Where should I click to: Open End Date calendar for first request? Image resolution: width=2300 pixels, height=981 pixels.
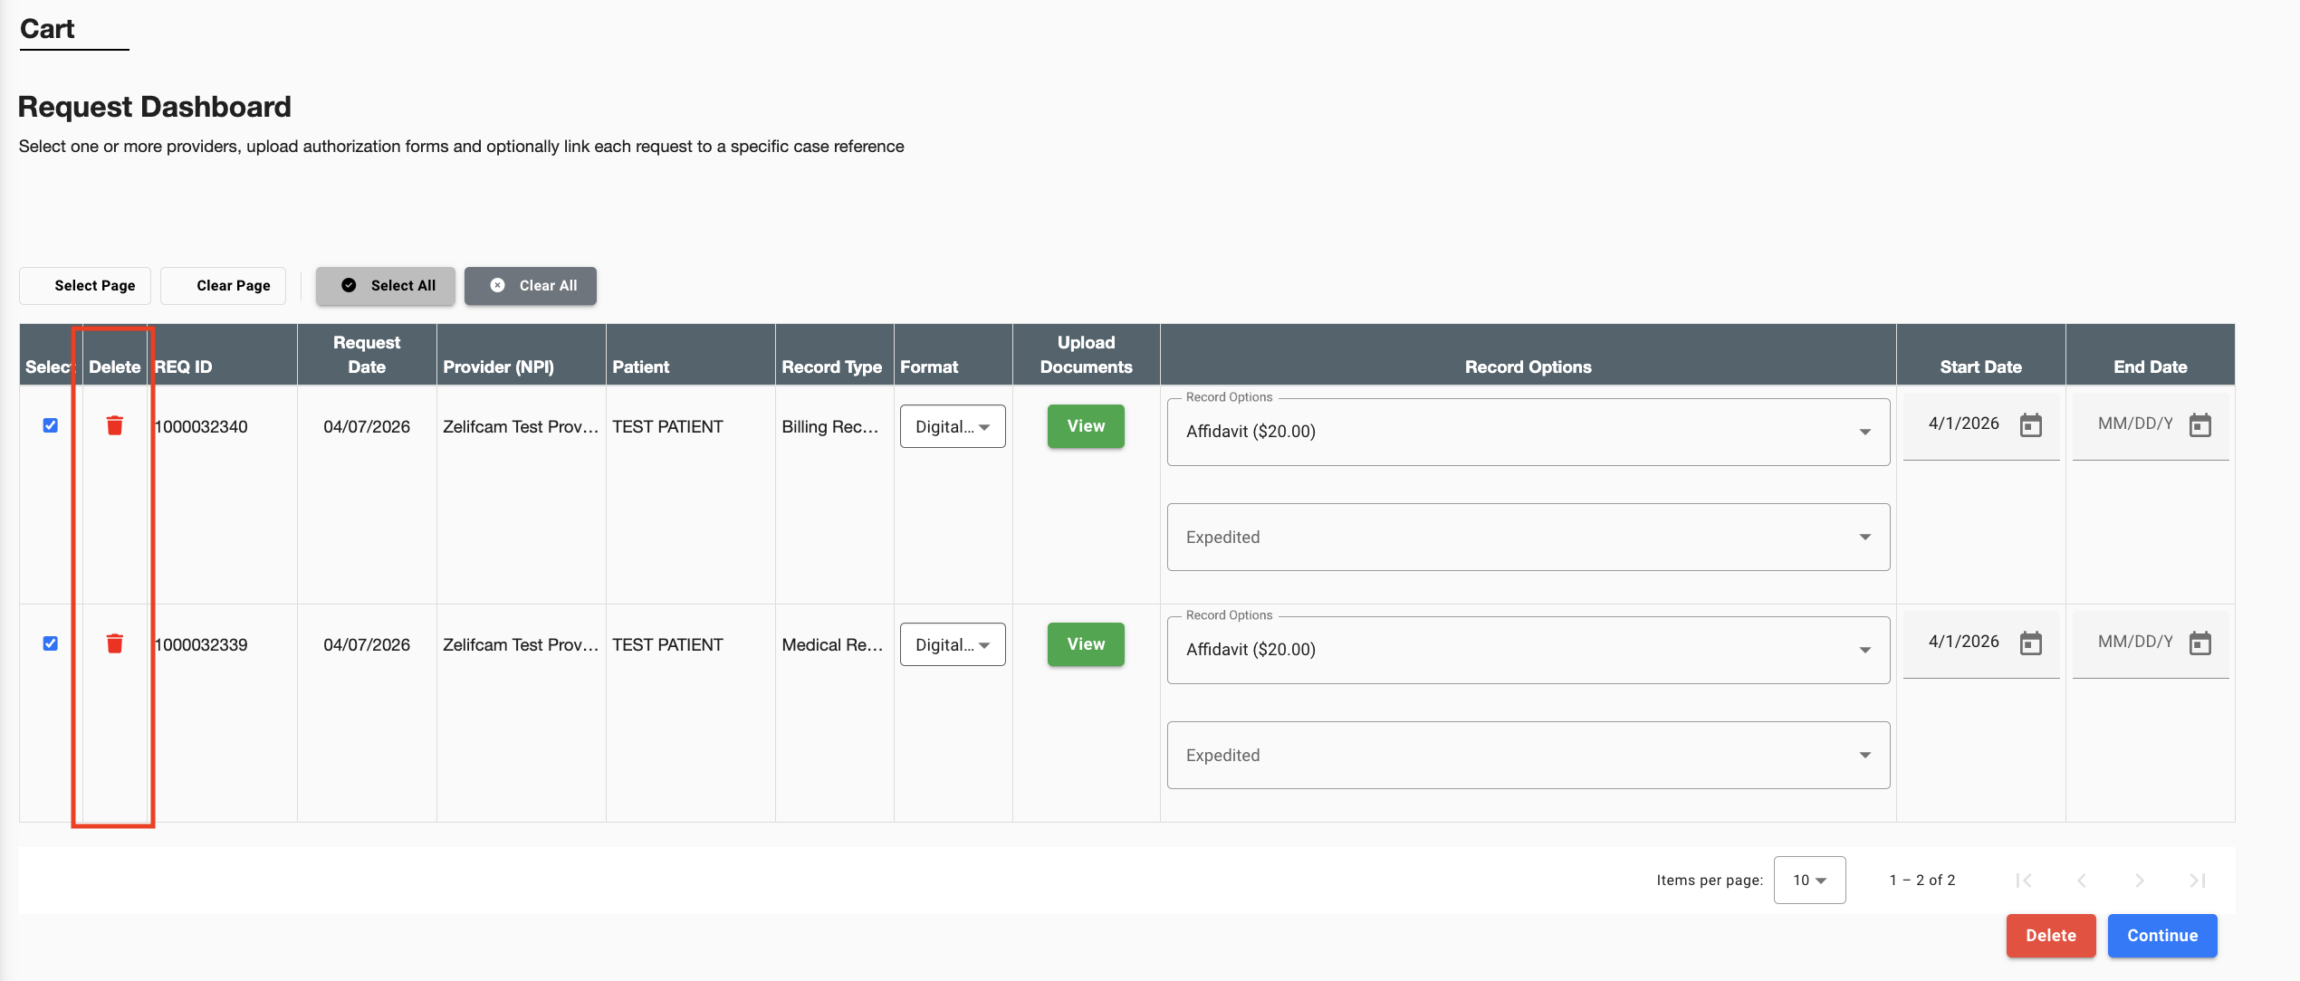2200,424
